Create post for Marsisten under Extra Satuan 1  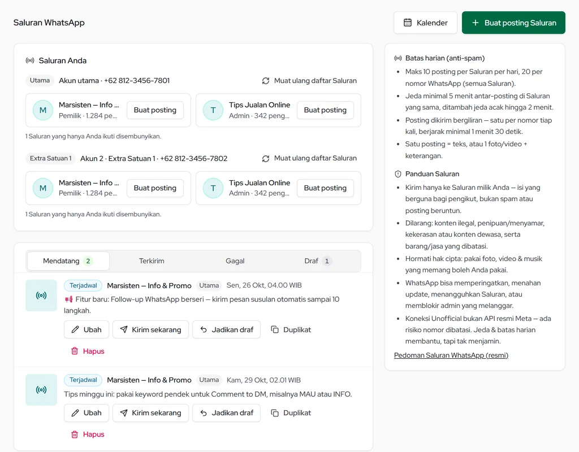point(155,188)
